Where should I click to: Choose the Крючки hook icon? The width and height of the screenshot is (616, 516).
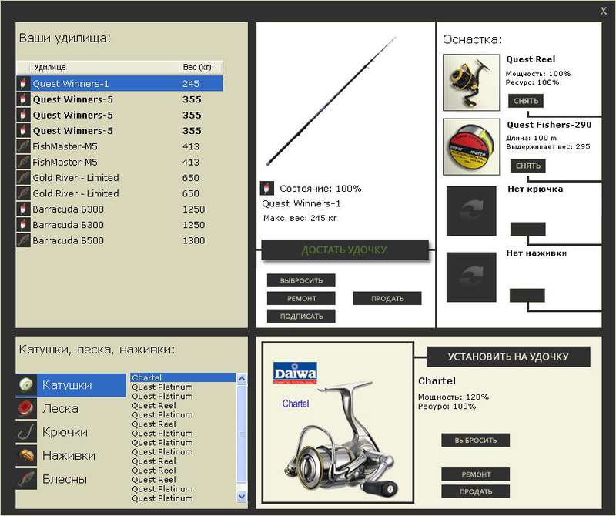point(26,432)
